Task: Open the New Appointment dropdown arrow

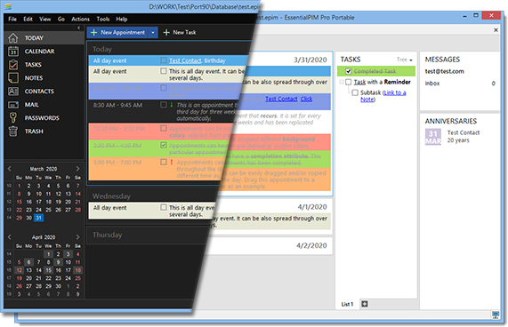Action: coord(153,32)
